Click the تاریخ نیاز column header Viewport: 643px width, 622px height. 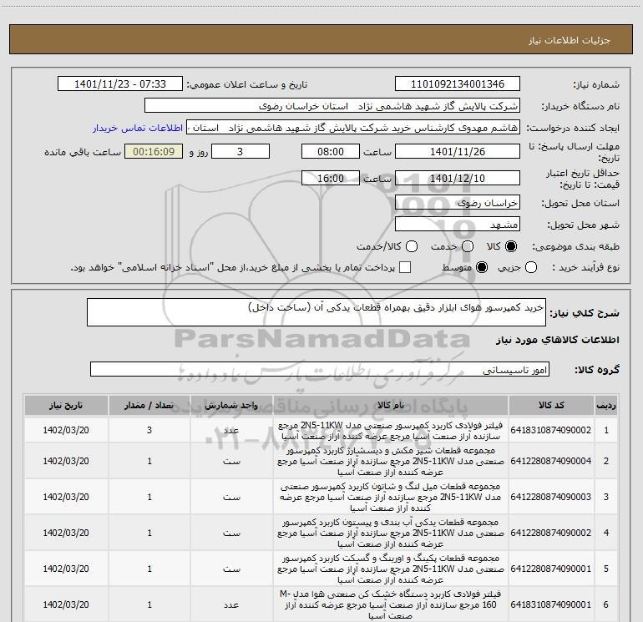coord(64,405)
